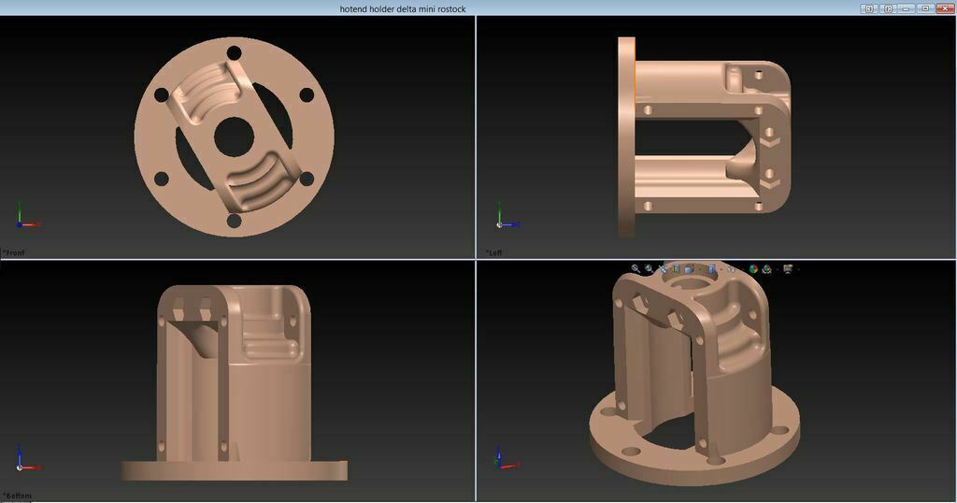Maximize the hotend holder document window
This screenshot has width=957, height=503.
coord(925,8)
